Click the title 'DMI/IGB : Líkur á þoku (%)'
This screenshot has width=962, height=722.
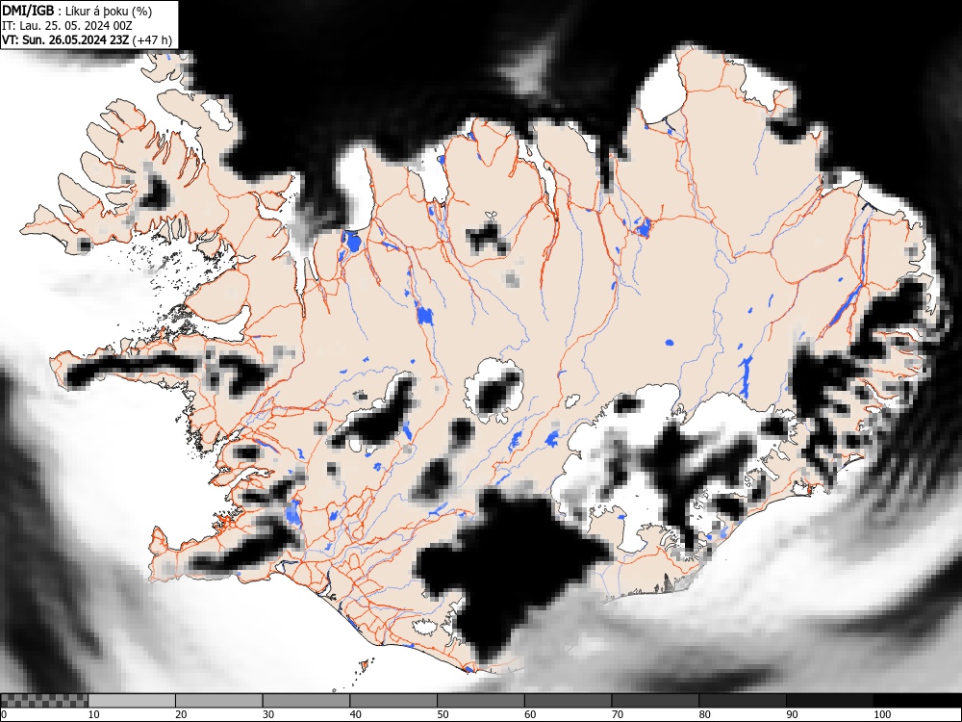tap(77, 11)
